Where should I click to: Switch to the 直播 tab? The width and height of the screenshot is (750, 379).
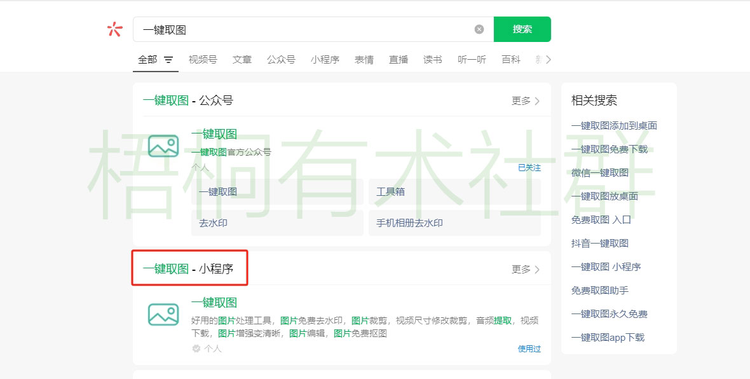tap(399, 59)
